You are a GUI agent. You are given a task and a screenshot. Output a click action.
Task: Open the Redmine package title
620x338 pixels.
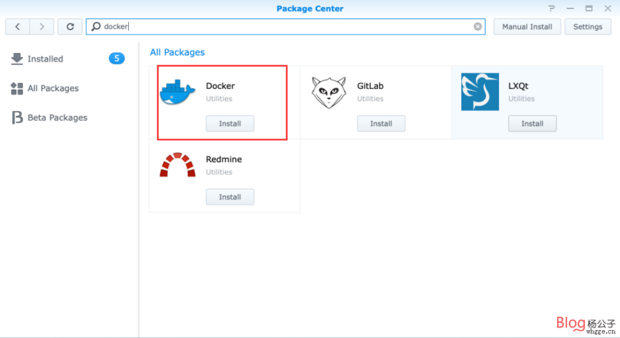(x=224, y=159)
